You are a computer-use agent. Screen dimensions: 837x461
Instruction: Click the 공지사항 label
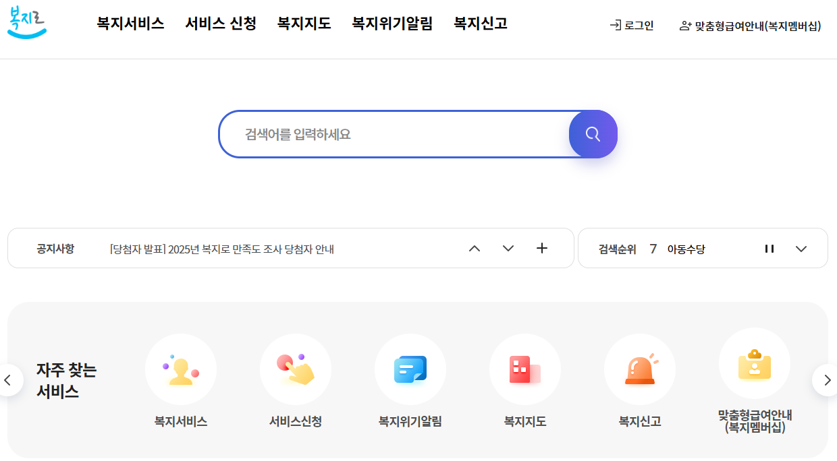click(x=55, y=249)
